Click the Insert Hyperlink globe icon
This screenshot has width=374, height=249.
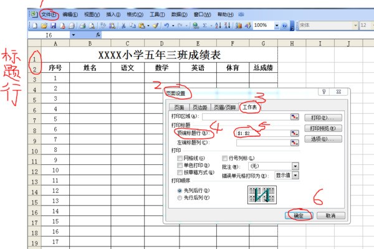(x=196, y=26)
